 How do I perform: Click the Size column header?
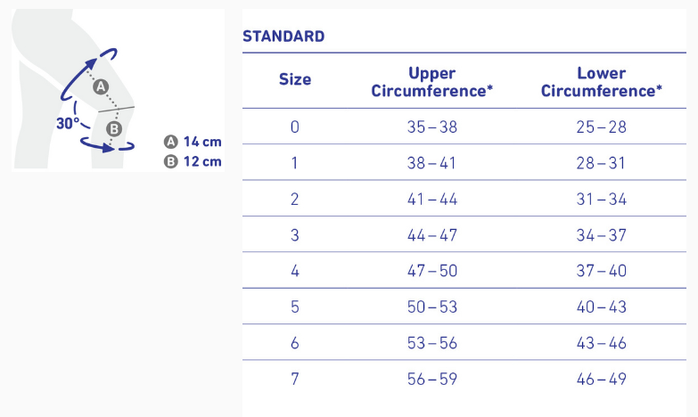coord(295,79)
